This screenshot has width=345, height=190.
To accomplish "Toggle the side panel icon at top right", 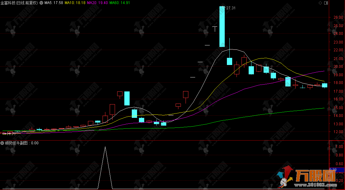I will point(326,3).
